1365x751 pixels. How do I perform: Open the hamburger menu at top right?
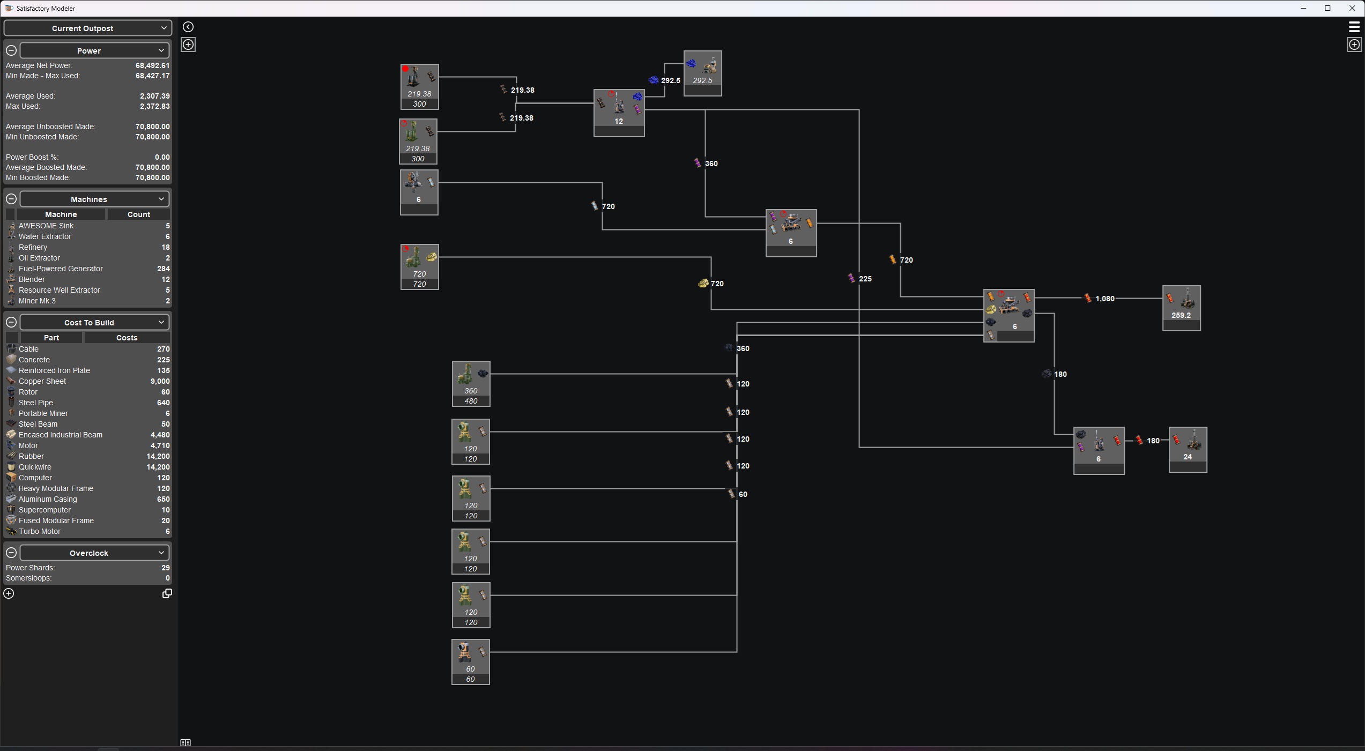[x=1354, y=27]
